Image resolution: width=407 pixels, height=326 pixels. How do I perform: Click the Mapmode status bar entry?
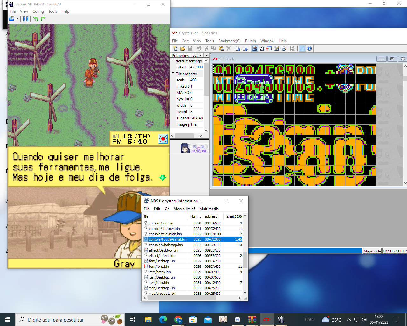372,251
